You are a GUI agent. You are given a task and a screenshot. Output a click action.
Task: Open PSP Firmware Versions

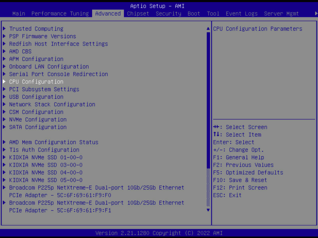(43, 36)
